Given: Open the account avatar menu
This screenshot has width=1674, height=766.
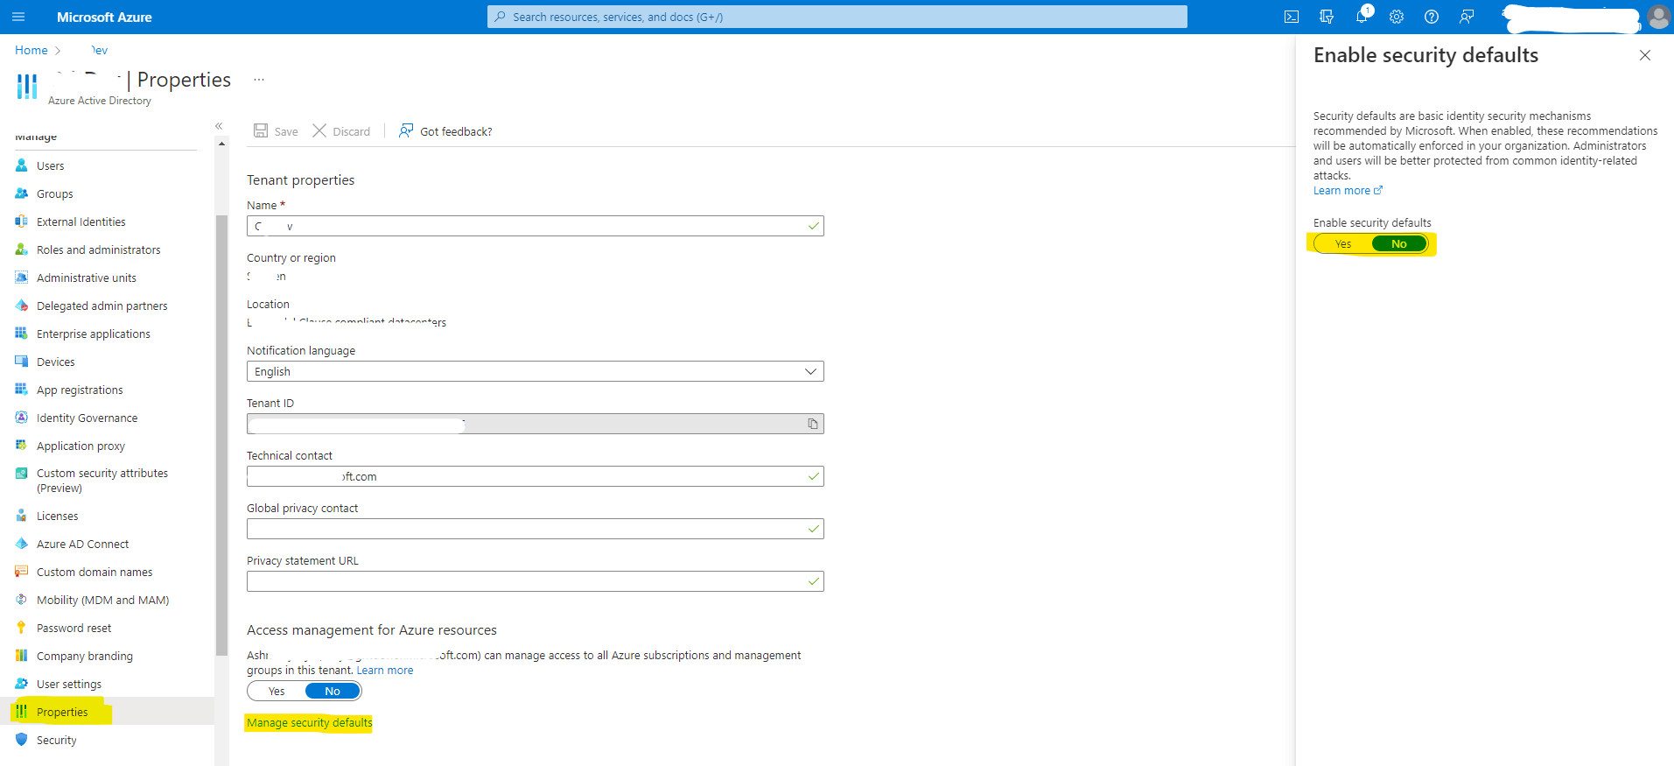Looking at the screenshot, I should (1658, 17).
